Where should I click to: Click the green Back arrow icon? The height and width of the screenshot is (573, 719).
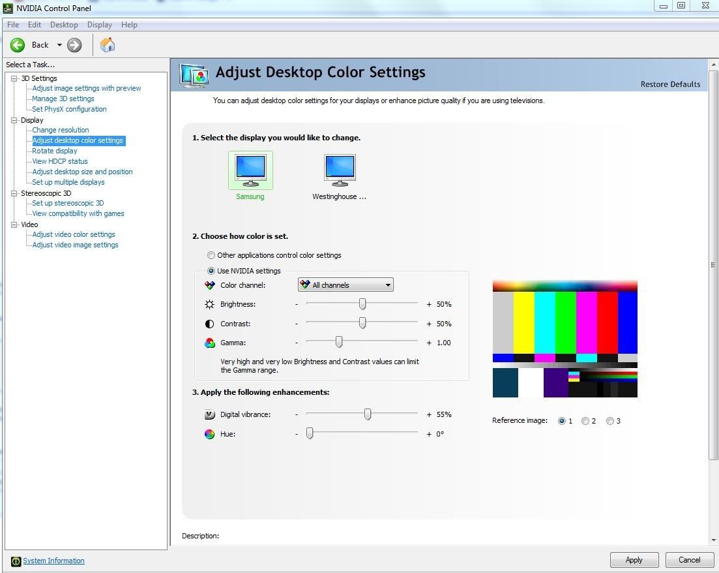(x=18, y=45)
